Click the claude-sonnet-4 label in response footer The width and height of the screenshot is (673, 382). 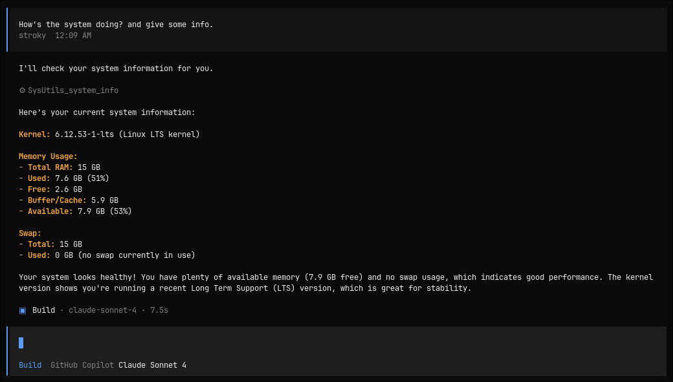tap(102, 310)
